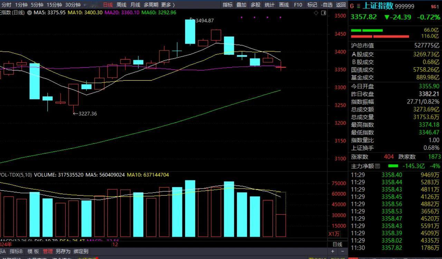The height and width of the screenshot is (259, 442).
Task: Expand the 更多 periods dropdown
Action: 168,5
